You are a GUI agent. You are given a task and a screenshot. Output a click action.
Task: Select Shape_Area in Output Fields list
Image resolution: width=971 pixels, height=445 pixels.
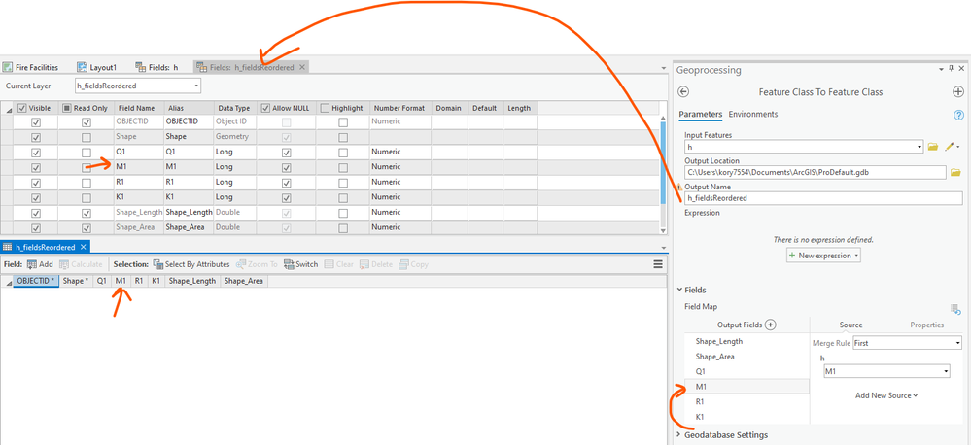click(747, 357)
